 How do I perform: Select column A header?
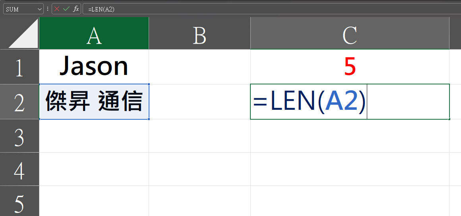point(94,33)
